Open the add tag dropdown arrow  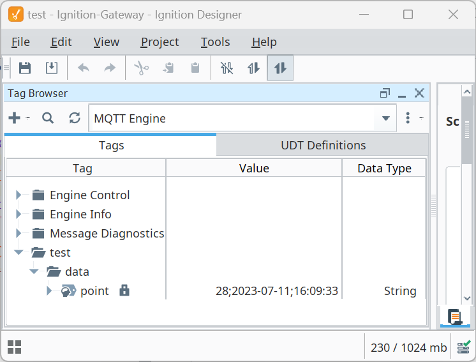click(x=27, y=118)
